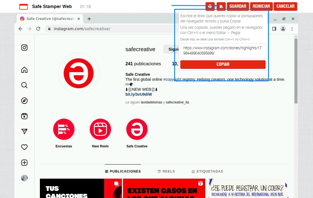Open Instagram Reels sidebar icon

point(24,116)
